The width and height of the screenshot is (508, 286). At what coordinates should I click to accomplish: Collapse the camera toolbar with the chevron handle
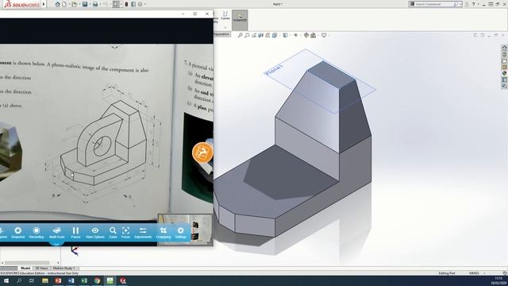click(56, 244)
